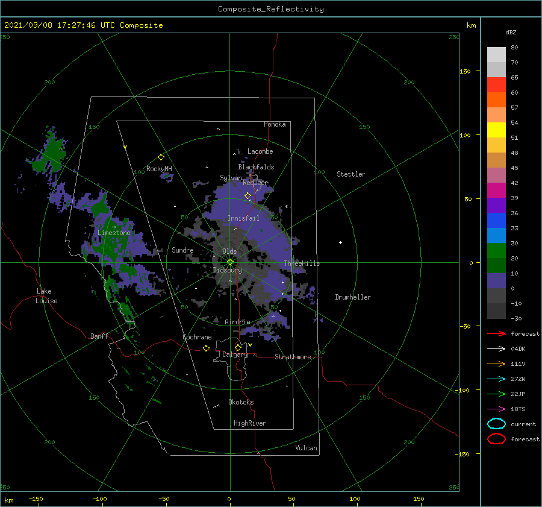Click the yellow diamond marker near RockyMH
This screenshot has width=542, height=507.
(161, 157)
